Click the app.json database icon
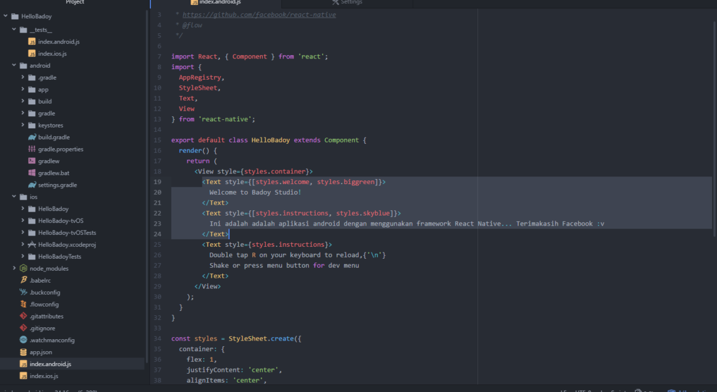717x392 pixels. pos(23,352)
